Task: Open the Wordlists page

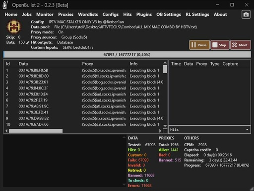Action: coord(88,14)
